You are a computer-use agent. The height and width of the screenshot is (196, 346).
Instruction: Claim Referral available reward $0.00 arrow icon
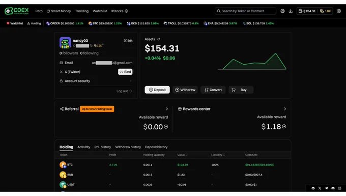[166, 127]
